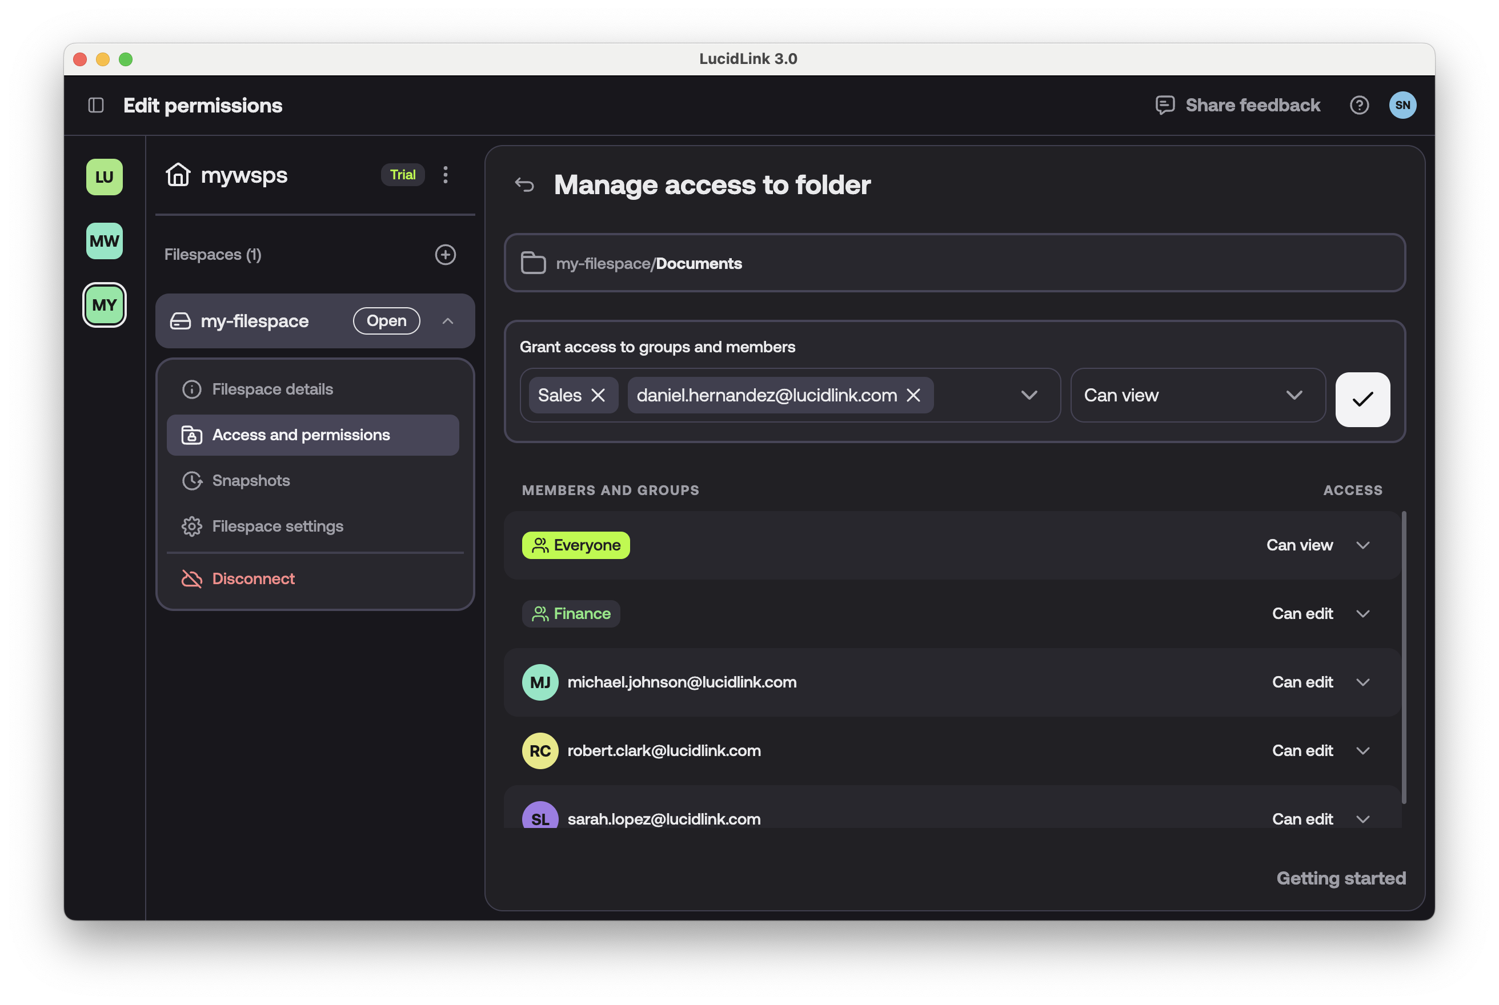Image resolution: width=1499 pixels, height=1005 pixels.
Task: Remove the Sales group chip
Action: [x=598, y=396]
